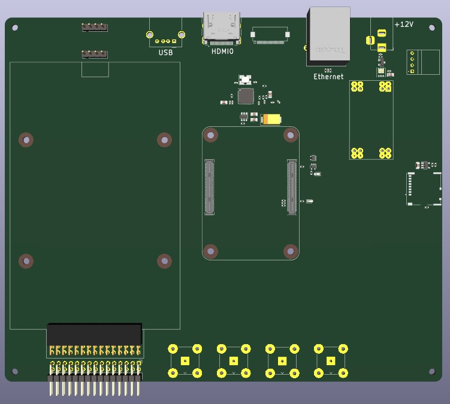Image resolution: width=450 pixels, height=404 pixels.
Task: Click the bottom-right mounting hole of the compute module outline
Action: coord(291,251)
